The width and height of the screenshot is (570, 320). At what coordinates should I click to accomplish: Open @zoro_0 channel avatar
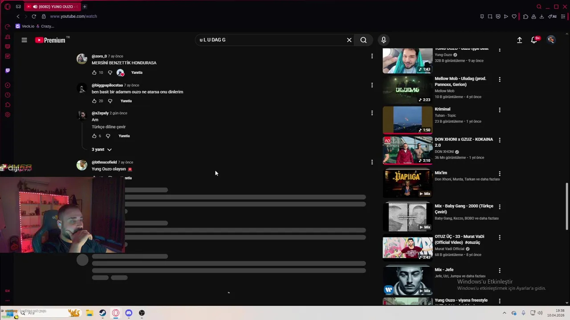coord(82,59)
